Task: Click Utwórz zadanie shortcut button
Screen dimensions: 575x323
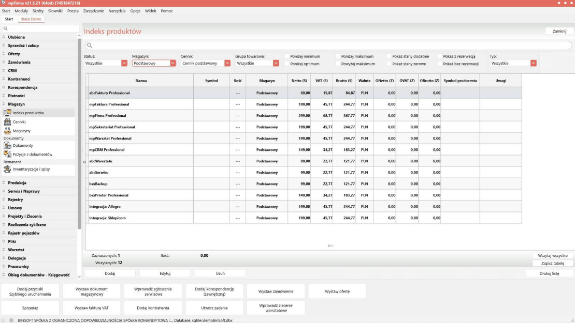Action: pos(214,308)
